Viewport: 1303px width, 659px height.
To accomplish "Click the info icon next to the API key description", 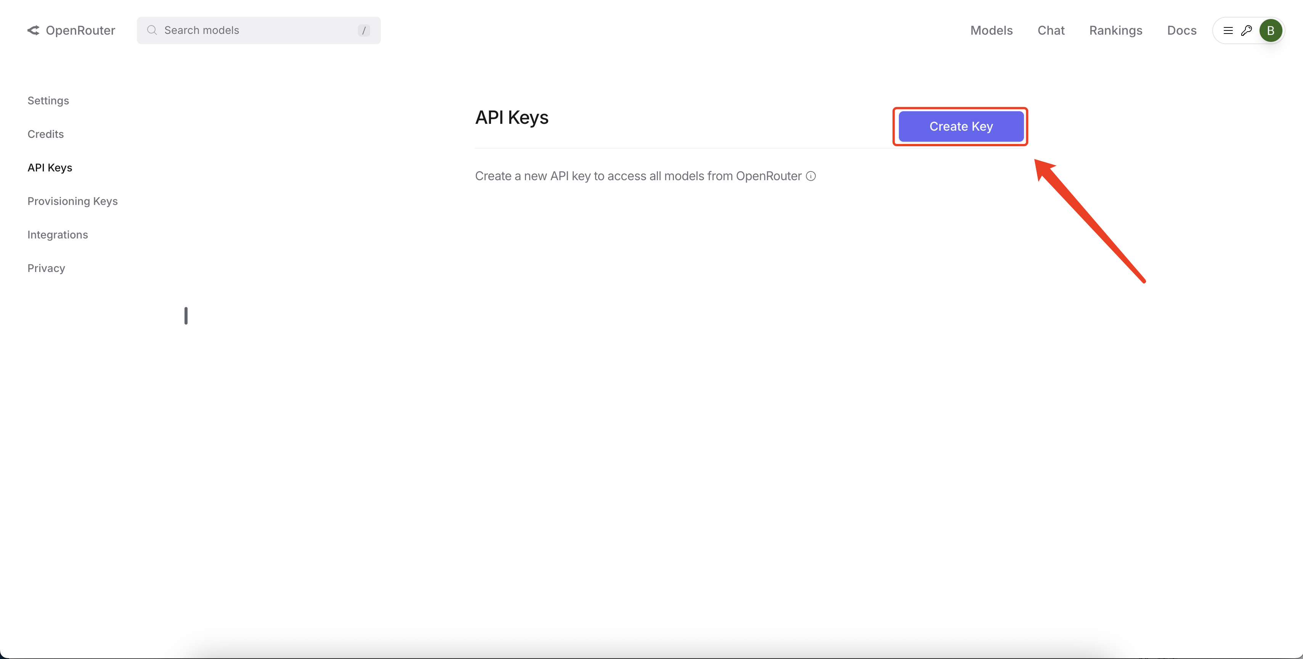I will point(810,176).
